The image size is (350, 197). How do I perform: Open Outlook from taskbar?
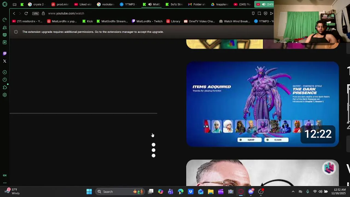[201, 192]
